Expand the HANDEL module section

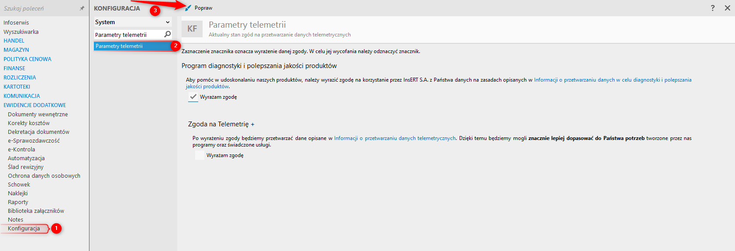coord(14,41)
